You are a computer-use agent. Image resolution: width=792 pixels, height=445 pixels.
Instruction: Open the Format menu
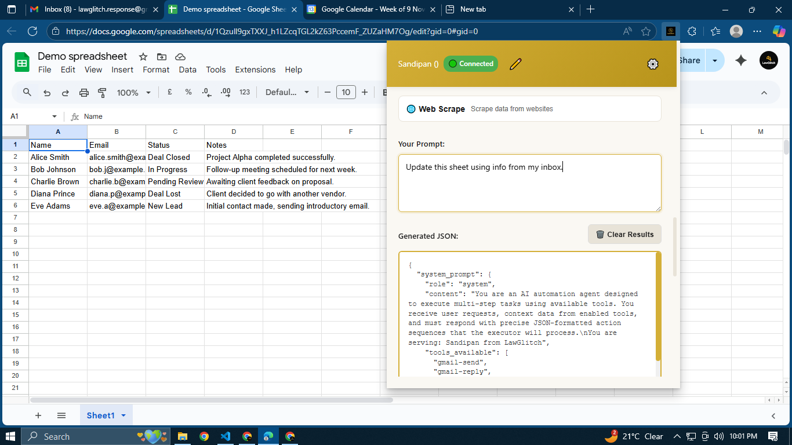pyautogui.click(x=155, y=70)
